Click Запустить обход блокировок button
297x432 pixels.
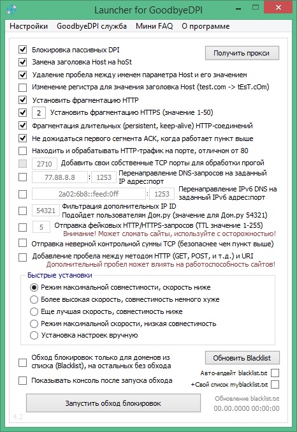[x=113, y=403]
